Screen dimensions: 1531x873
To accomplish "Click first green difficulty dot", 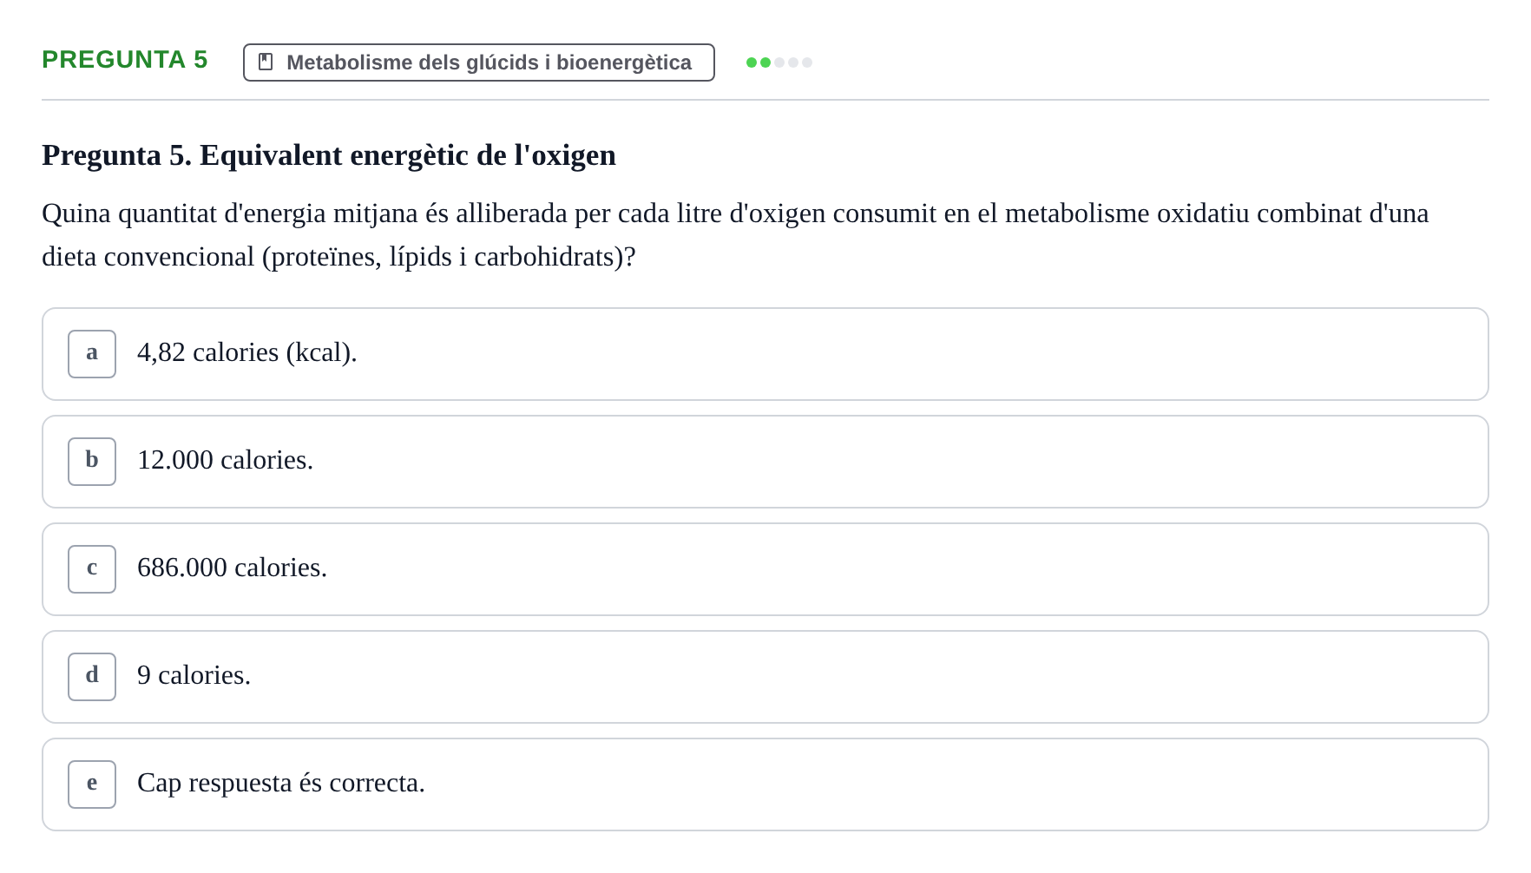I will point(752,62).
